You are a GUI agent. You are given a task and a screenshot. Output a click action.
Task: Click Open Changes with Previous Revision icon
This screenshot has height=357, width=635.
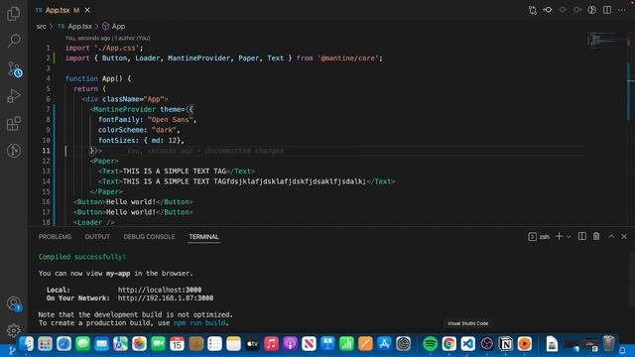pyautogui.click(x=548, y=10)
